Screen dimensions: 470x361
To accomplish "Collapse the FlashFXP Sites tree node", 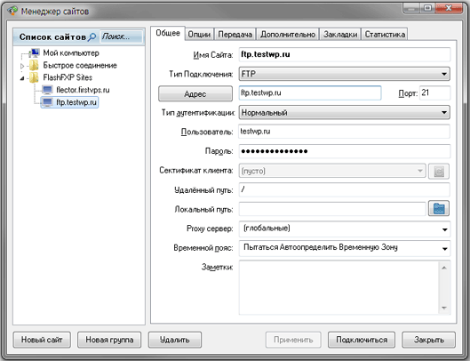I will (22, 78).
